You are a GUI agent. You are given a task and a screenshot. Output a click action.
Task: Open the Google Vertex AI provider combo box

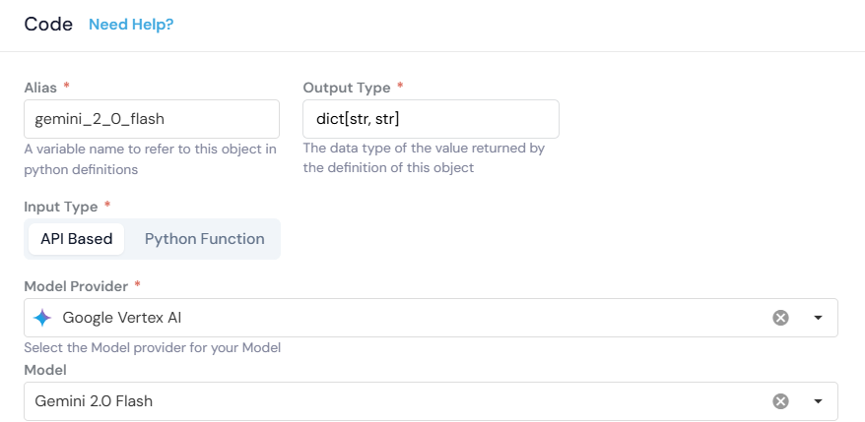tap(394, 318)
